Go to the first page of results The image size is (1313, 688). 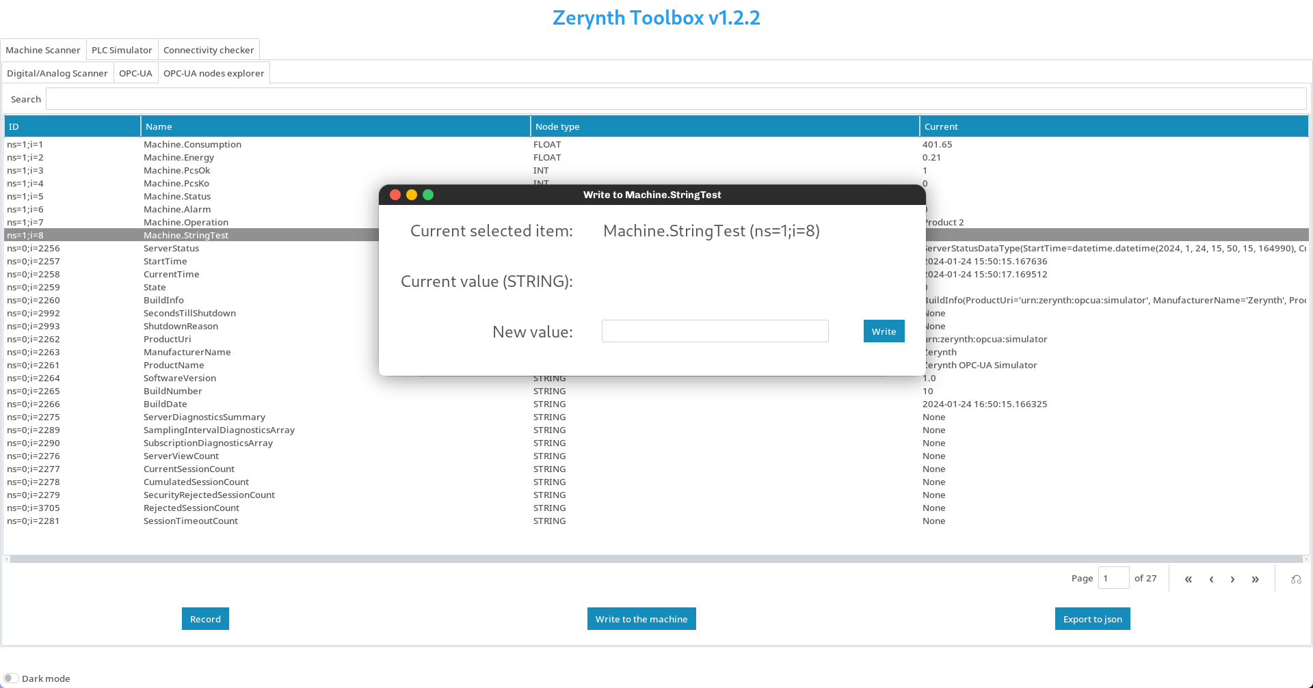1189,579
